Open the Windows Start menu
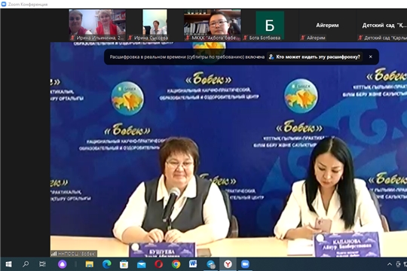The image size is (407, 271). pos(8,264)
